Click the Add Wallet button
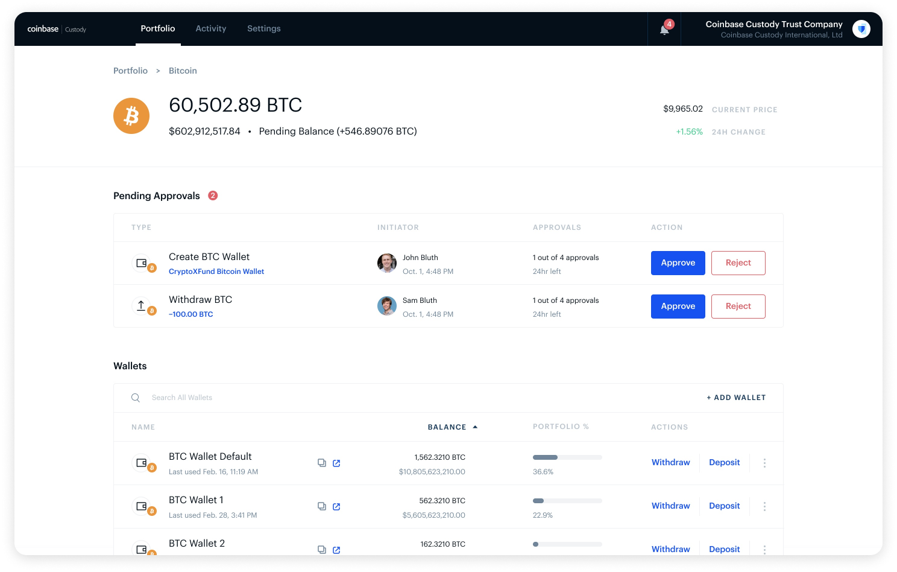Screen dimensions: 897x572 pos(736,398)
